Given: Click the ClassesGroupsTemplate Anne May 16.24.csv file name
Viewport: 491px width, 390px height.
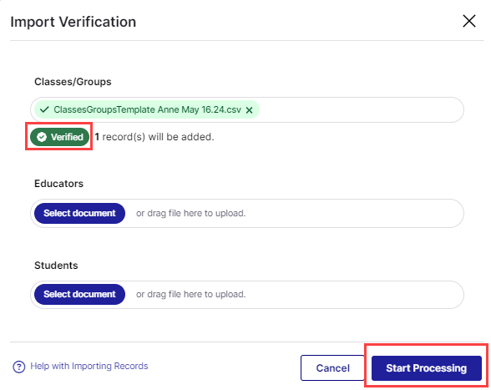Looking at the screenshot, I should click(x=148, y=109).
